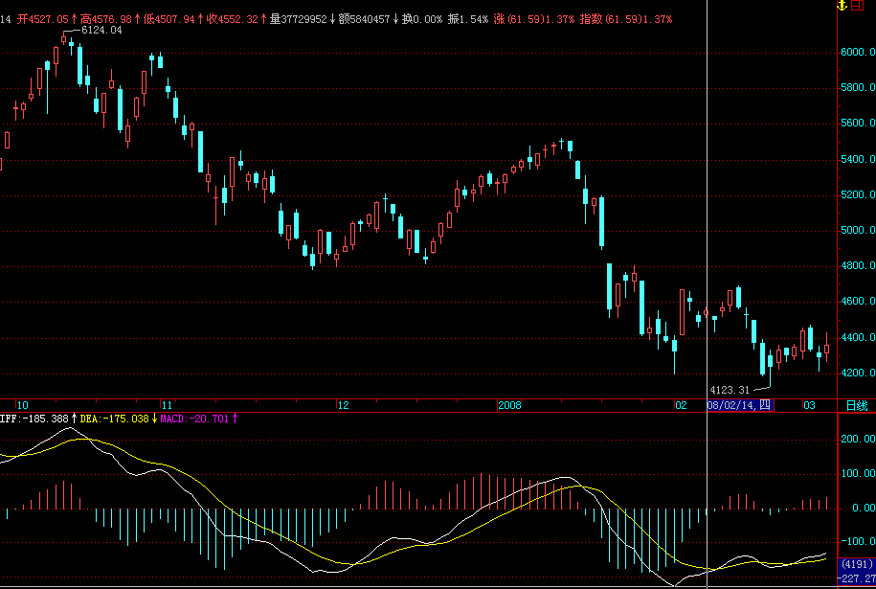Screen dimensions: 876x589
Task: Click month 11 on the time axis
Action: 167,405
